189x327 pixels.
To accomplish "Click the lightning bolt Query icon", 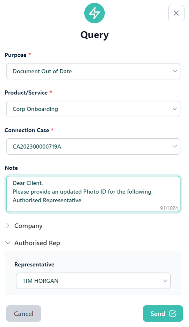I will click(94, 13).
